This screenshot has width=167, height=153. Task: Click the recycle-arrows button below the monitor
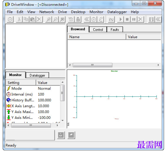click(61, 135)
